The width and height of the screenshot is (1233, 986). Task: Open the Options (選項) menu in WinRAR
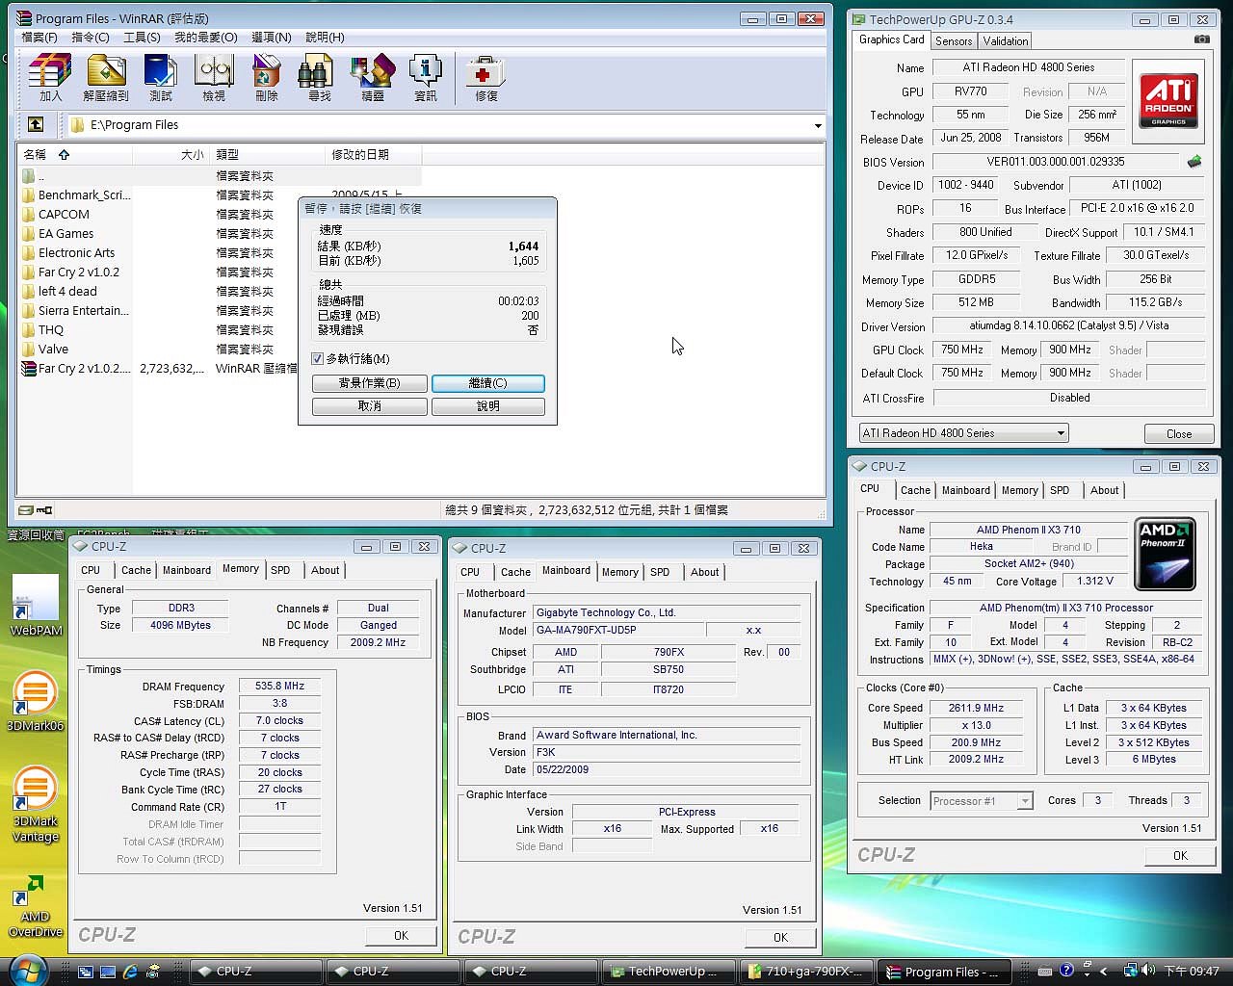[x=271, y=37]
